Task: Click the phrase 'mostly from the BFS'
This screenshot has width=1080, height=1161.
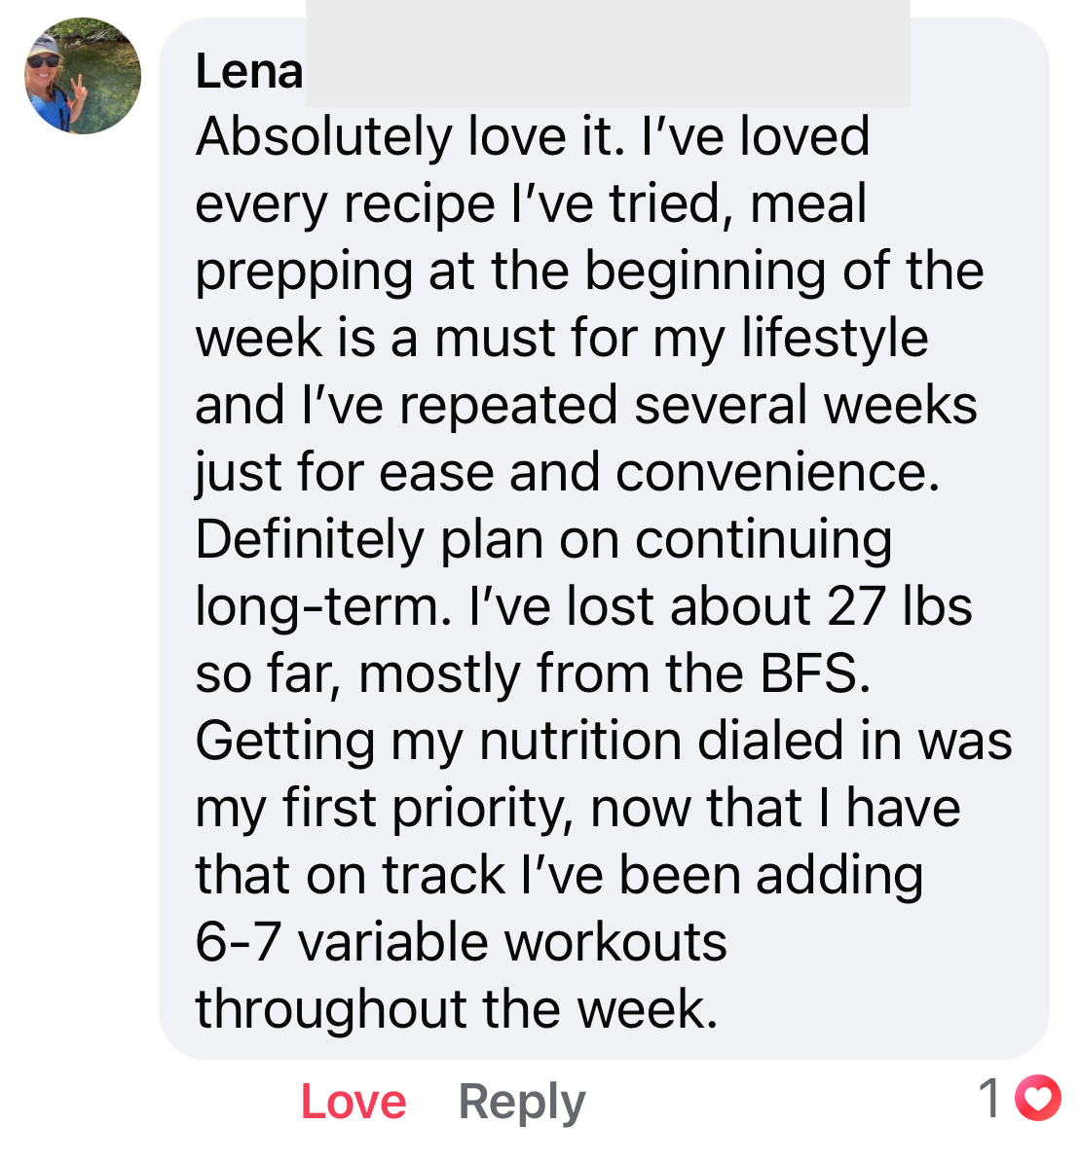Action: (x=614, y=674)
